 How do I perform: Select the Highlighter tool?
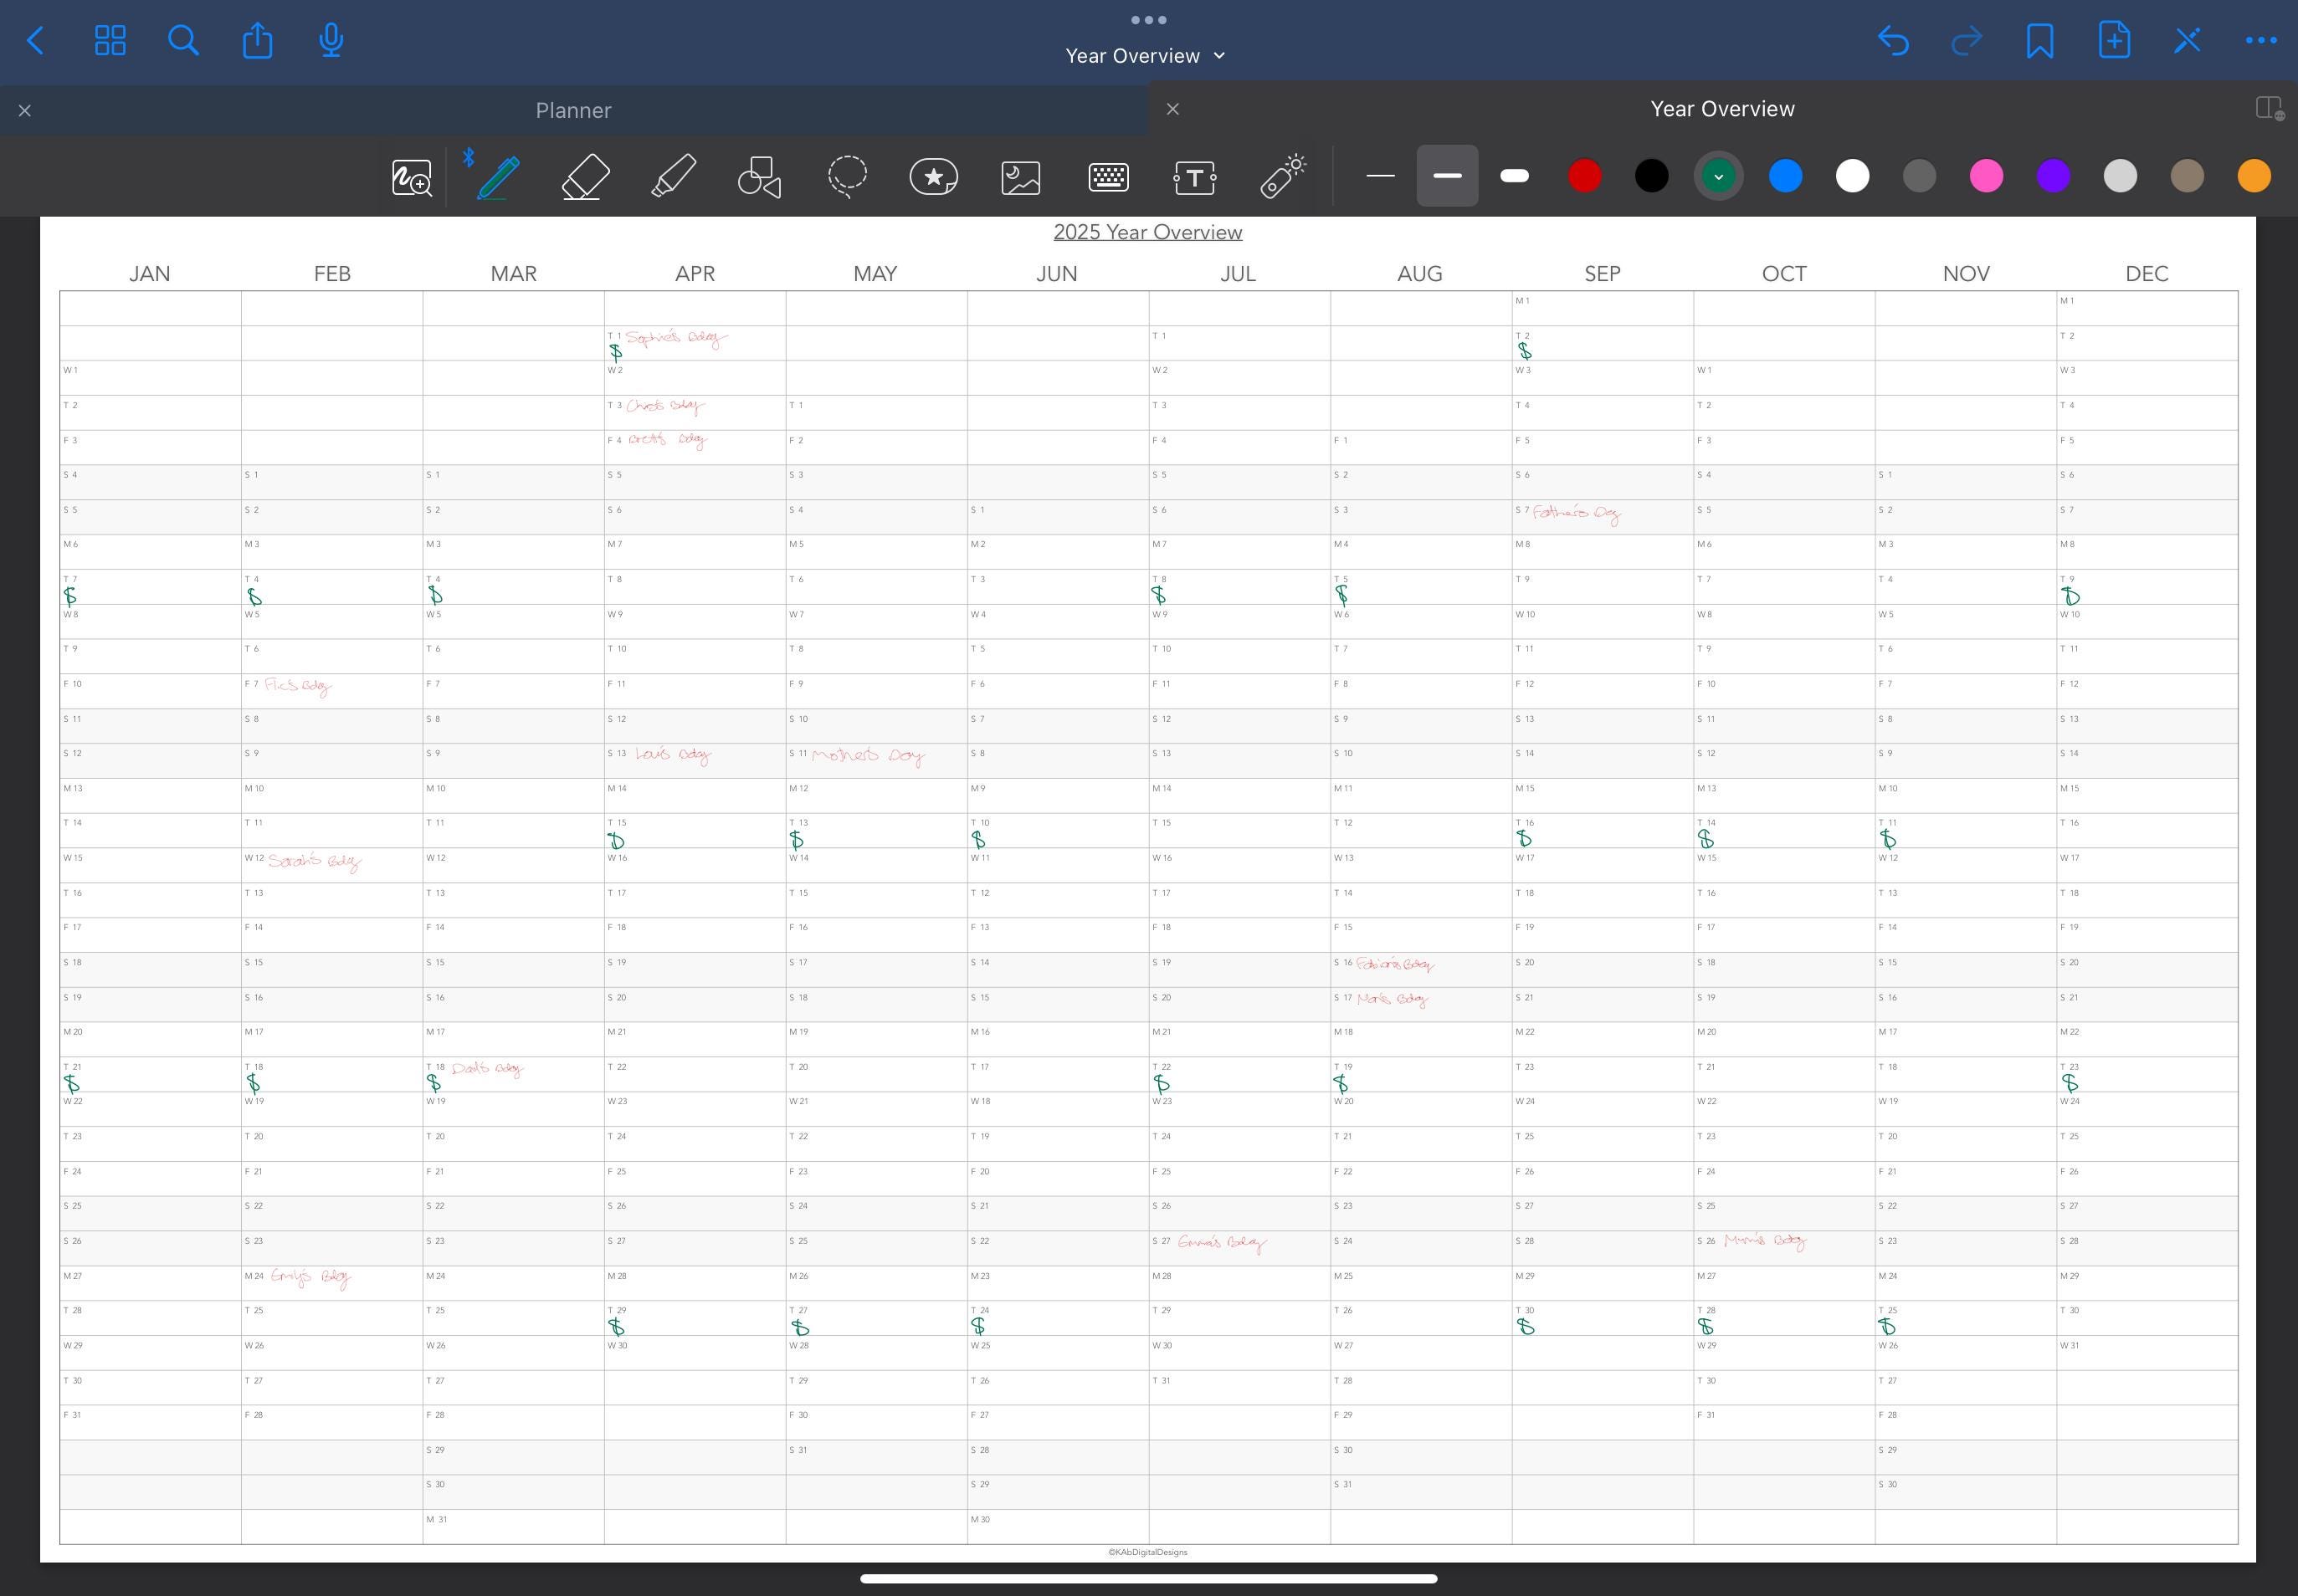pos(672,176)
